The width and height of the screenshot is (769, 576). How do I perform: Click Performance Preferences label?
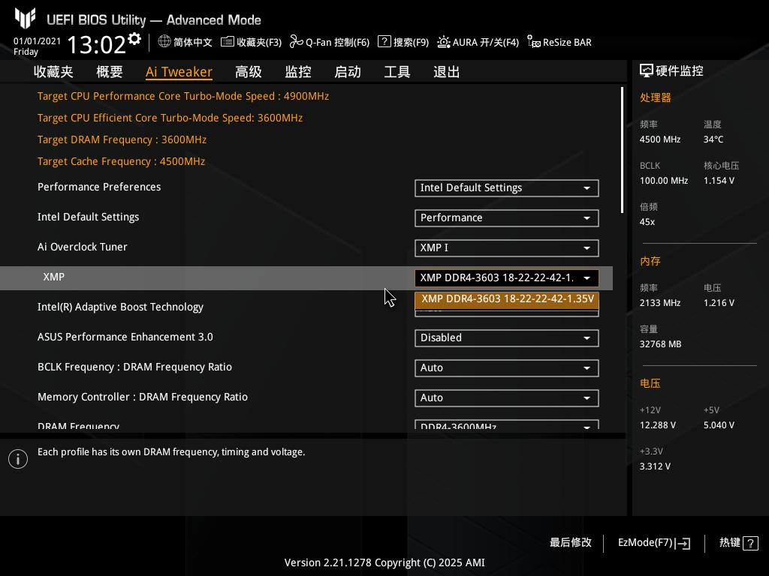[99, 187]
